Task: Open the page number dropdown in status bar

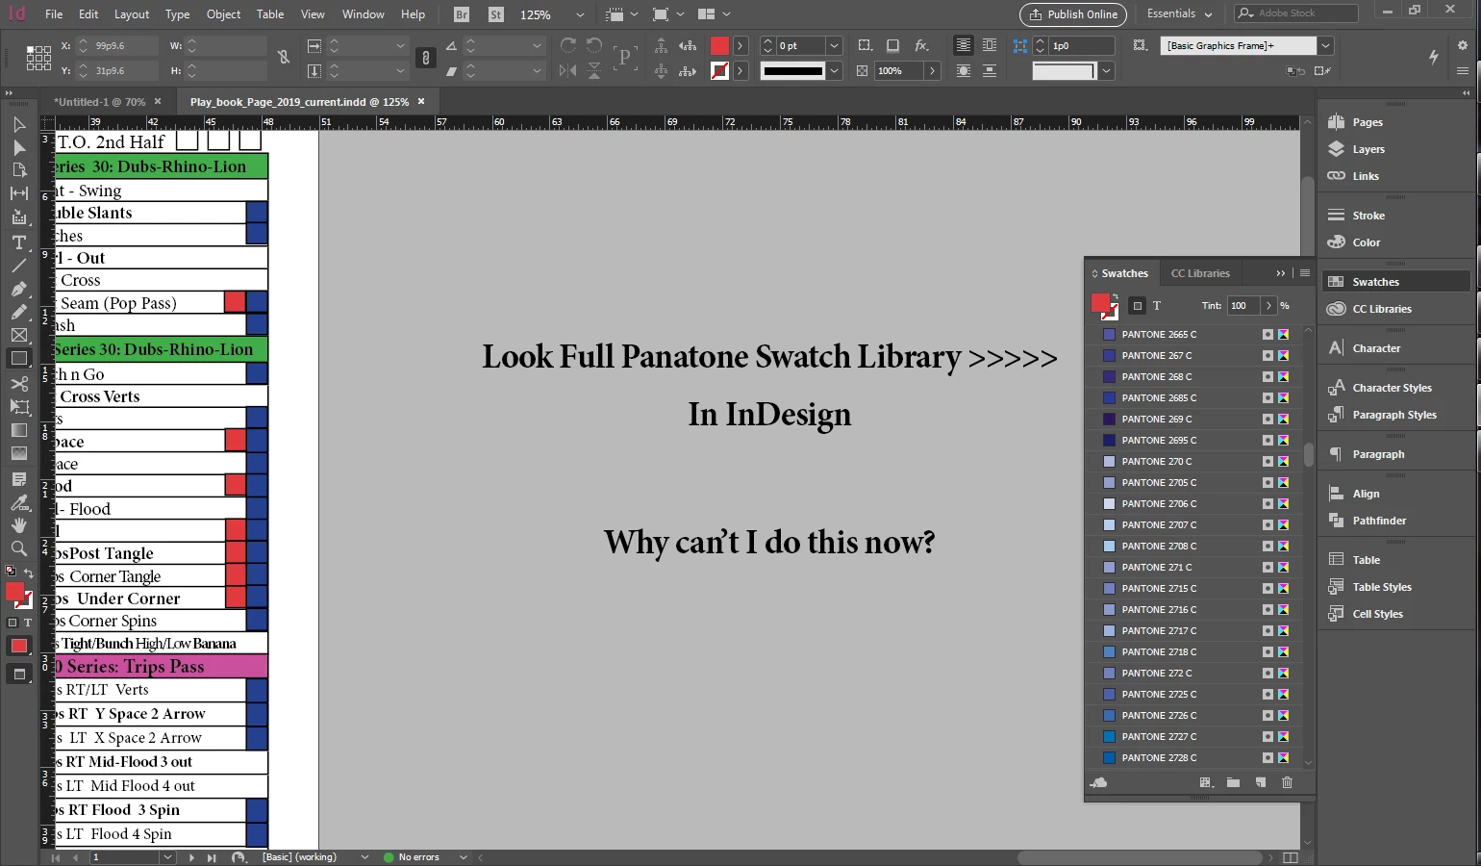Action: [167, 857]
